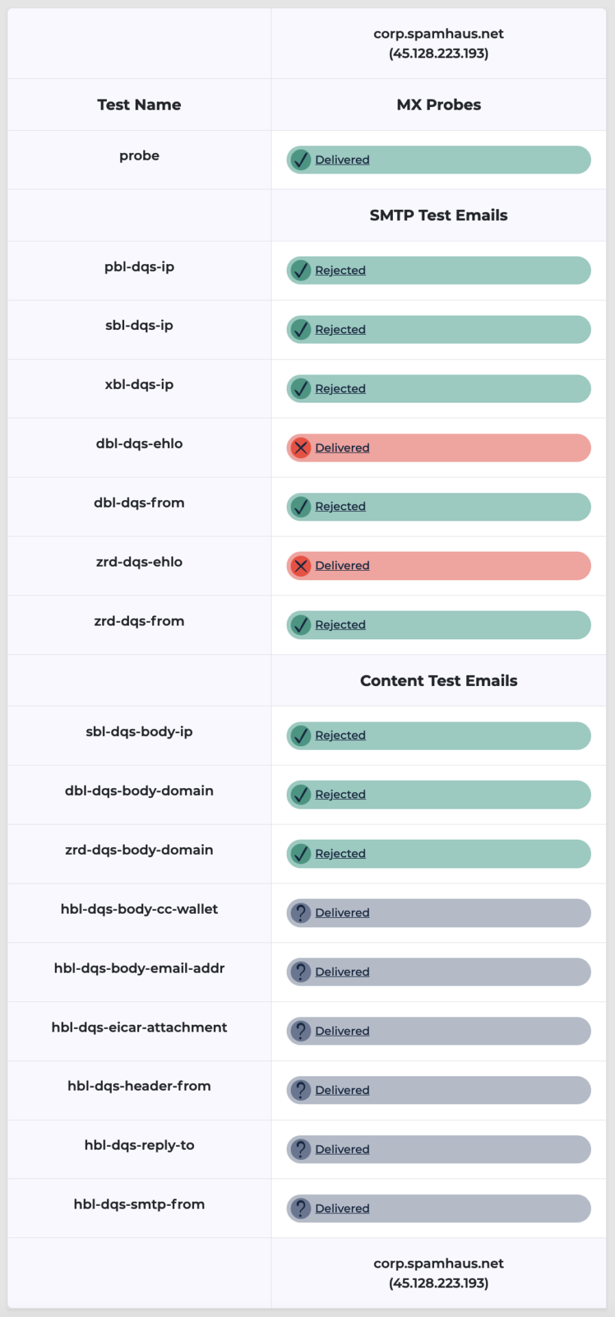Open Delivered link for hbl-dqs-body-email-addr test

coord(342,972)
